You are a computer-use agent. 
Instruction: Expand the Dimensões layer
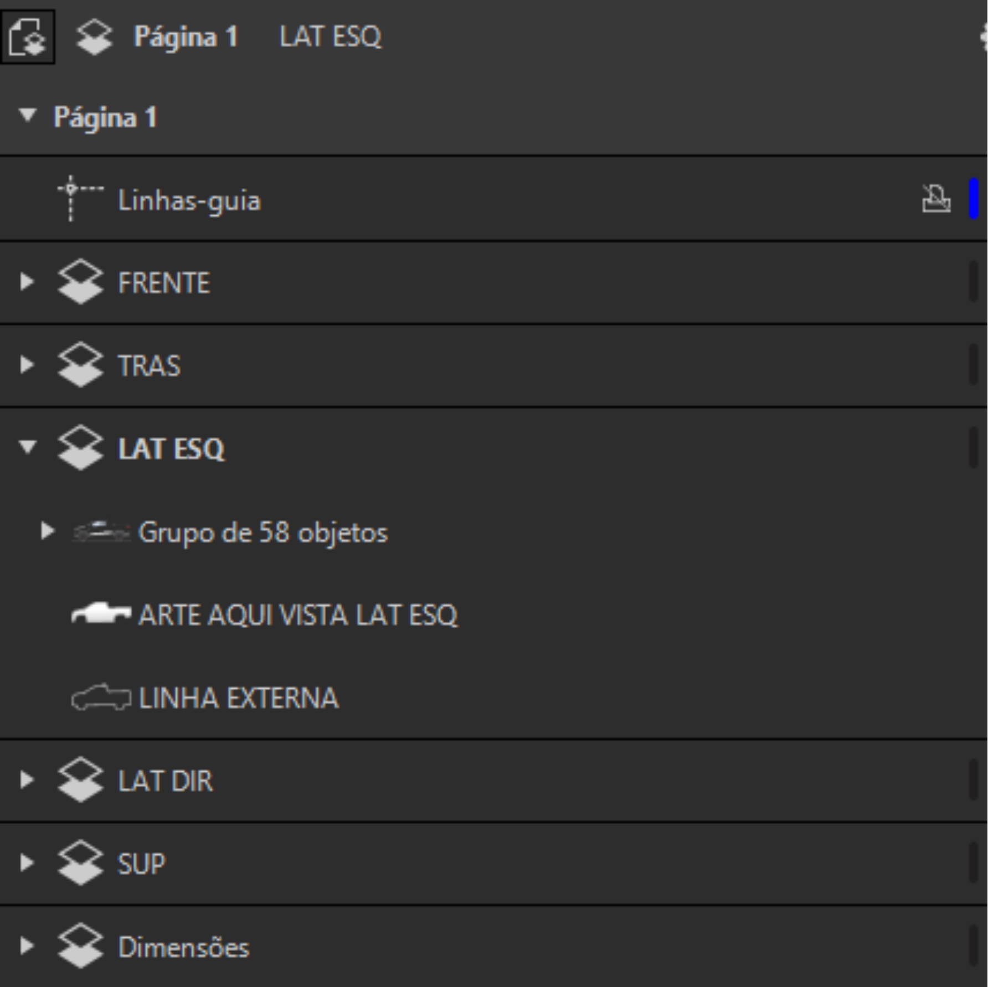click(26, 945)
